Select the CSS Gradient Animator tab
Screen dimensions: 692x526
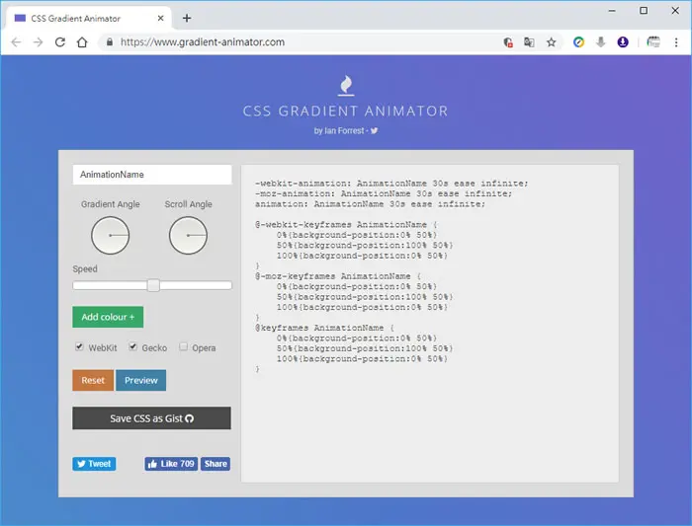click(x=88, y=18)
